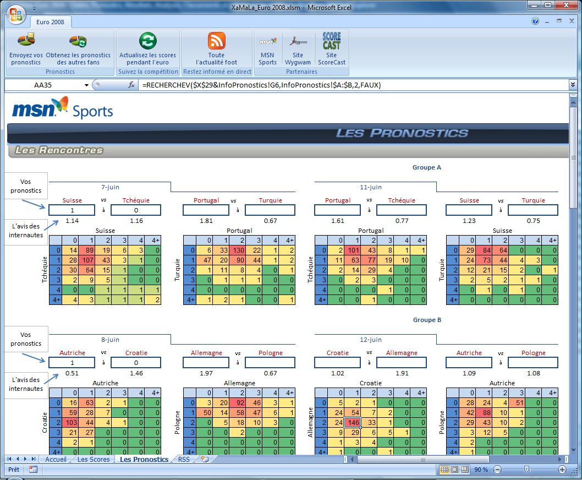Zoom in with the plus button
This screenshot has width=582, height=480.
(x=562, y=470)
